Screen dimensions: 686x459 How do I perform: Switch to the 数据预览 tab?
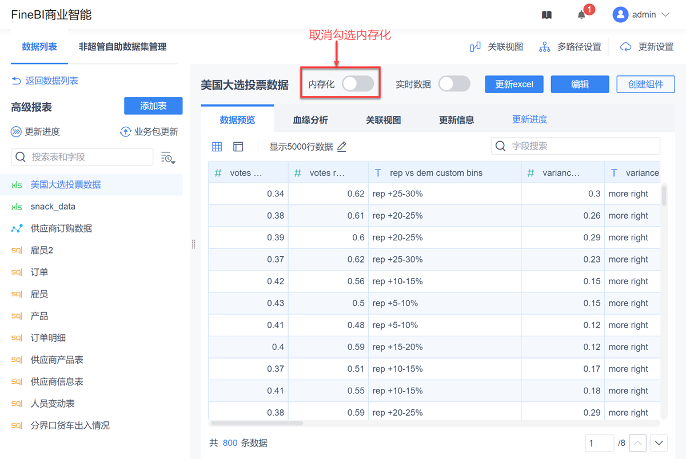click(x=237, y=120)
